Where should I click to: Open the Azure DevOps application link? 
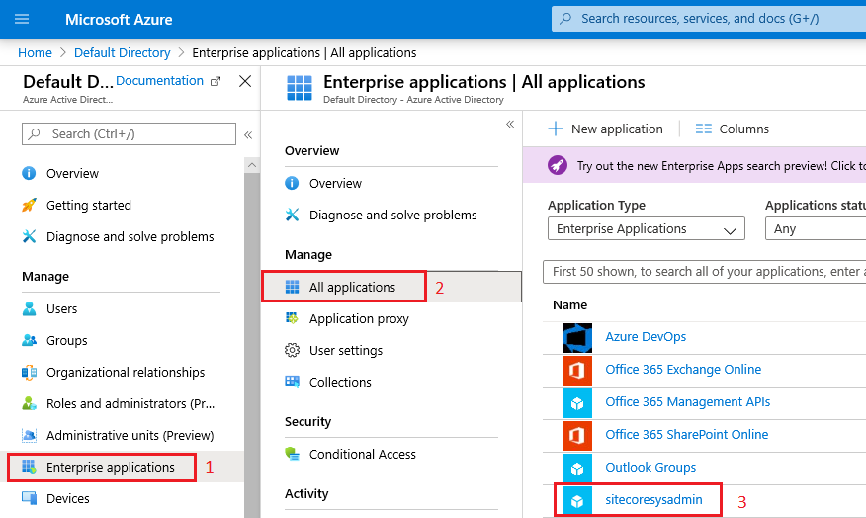pyautogui.click(x=646, y=337)
